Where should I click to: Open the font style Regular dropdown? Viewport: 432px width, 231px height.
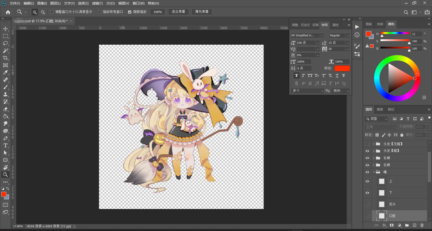pyautogui.click(x=339, y=35)
